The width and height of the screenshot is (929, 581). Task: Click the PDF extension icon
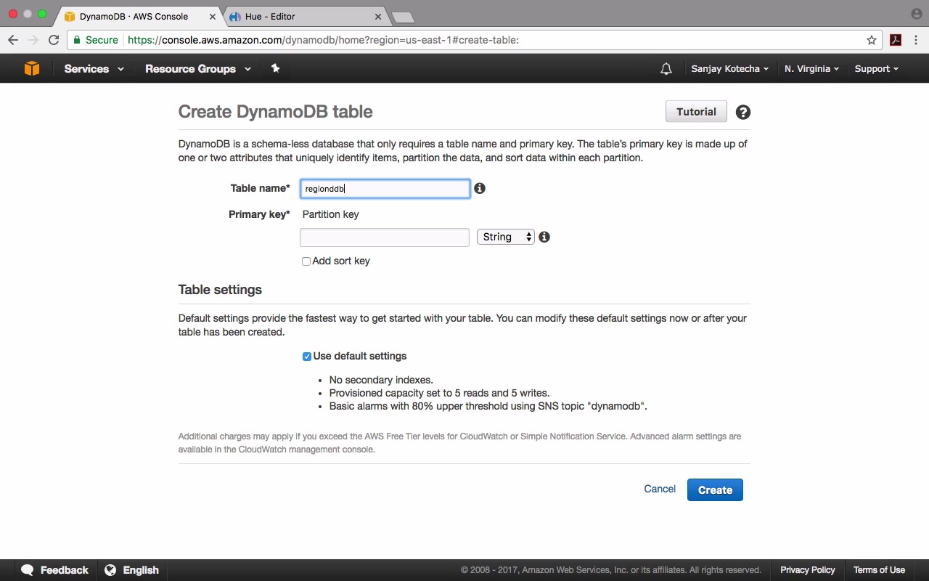(896, 40)
